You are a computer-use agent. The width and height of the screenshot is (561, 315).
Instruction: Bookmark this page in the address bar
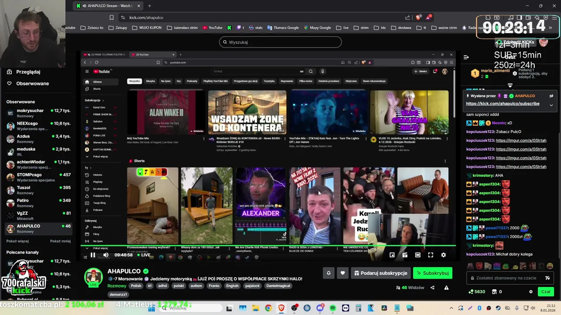pyautogui.click(x=111, y=17)
